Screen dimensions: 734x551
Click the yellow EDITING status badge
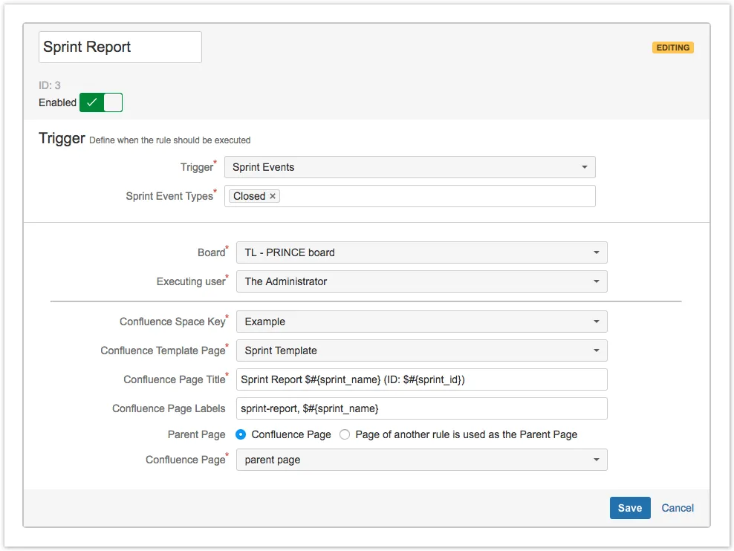pyautogui.click(x=672, y=48)
